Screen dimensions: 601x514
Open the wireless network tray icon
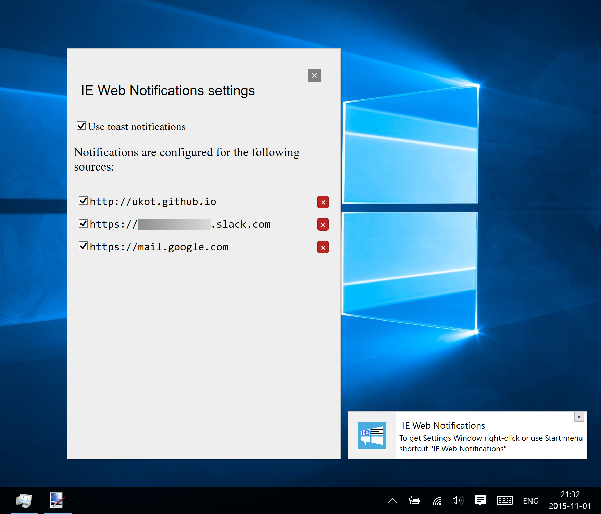[x=437, y=501]
